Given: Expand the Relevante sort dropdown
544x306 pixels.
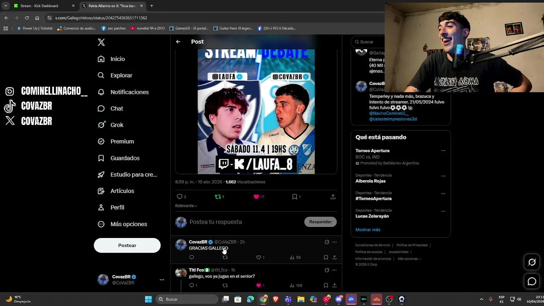Looking at the screenshot, I should 186,206.
